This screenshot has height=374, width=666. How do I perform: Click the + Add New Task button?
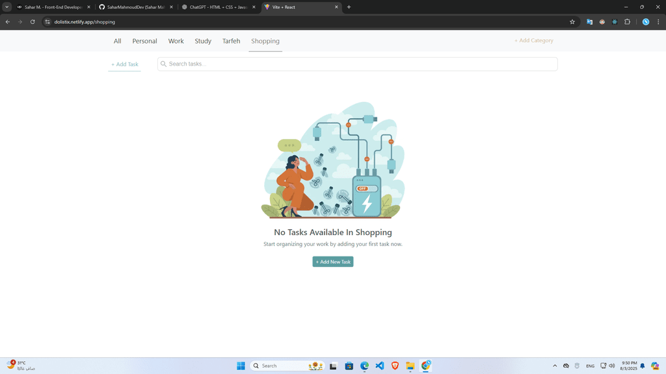333,262
